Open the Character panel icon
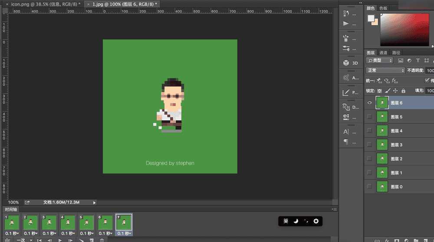The width and height of the screenshot is (434, 242). point(346,132)
